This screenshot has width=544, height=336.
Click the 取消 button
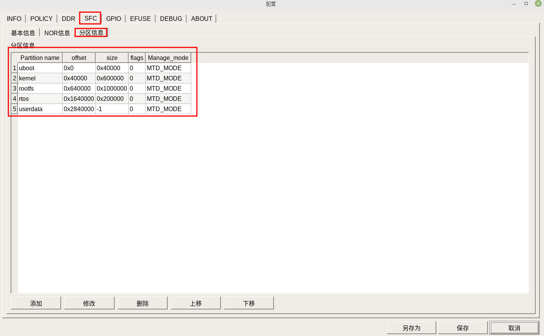pyautogui.click(x=514, y=328)
